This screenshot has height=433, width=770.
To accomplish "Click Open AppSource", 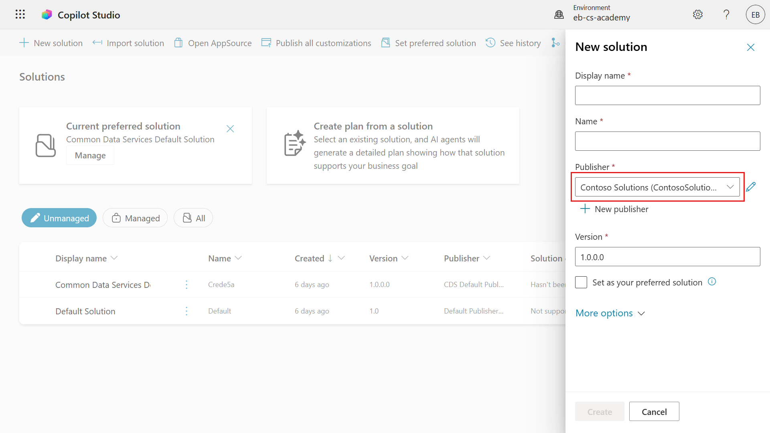I will [x=213, y=43].
